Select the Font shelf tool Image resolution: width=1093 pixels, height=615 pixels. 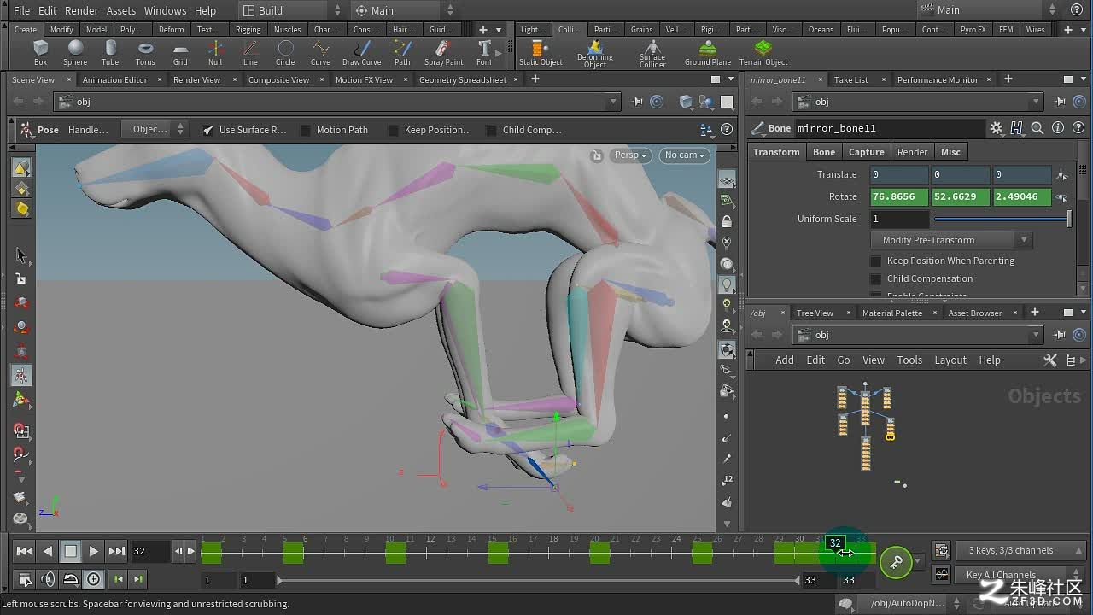pyautogui.click(x=484, y=53)
